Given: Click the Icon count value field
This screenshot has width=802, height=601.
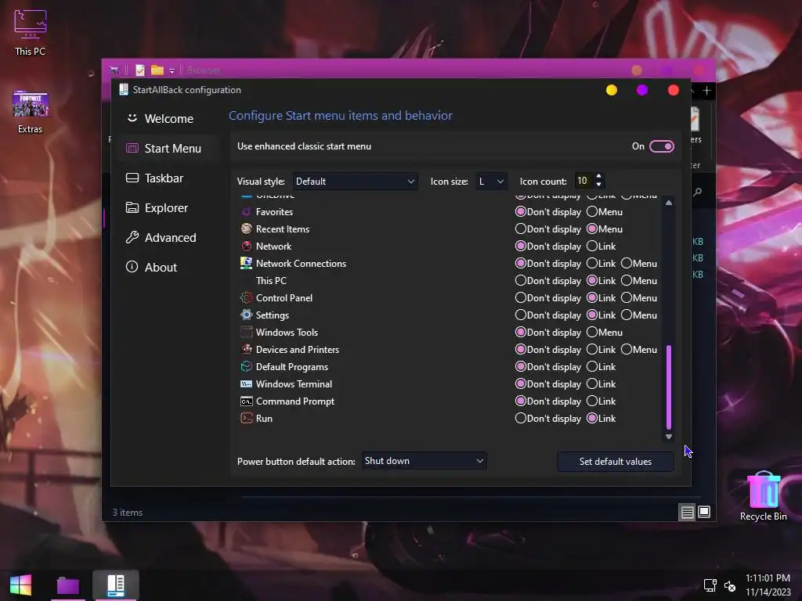Looking at the screenshot, I should coord(583,181).
